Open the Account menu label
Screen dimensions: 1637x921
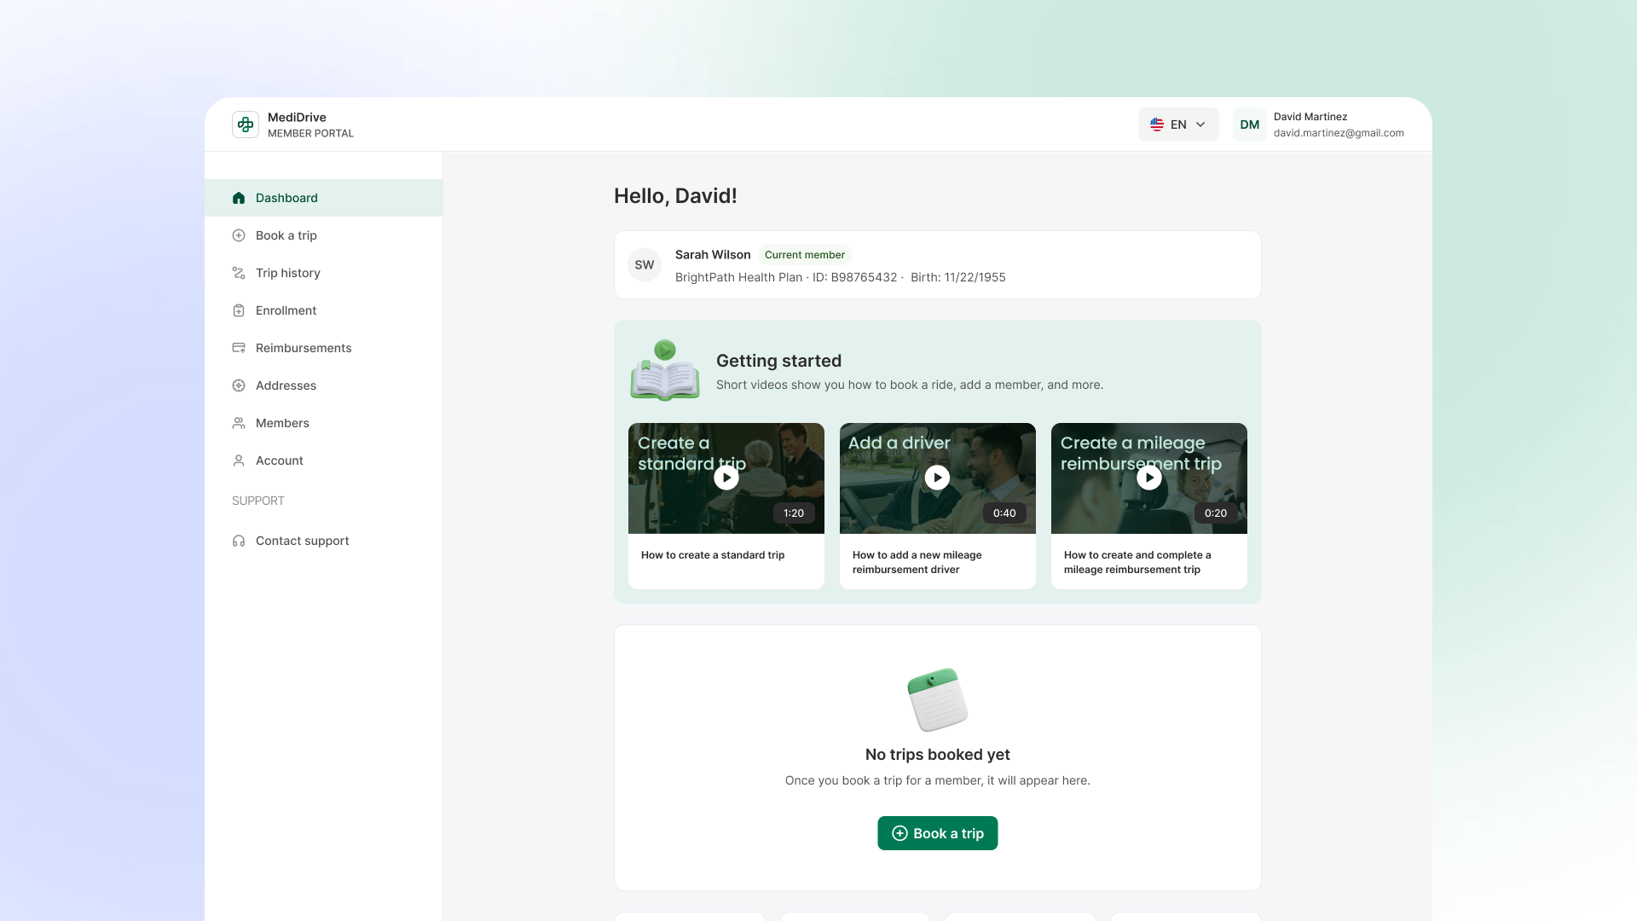pos(279,460)
